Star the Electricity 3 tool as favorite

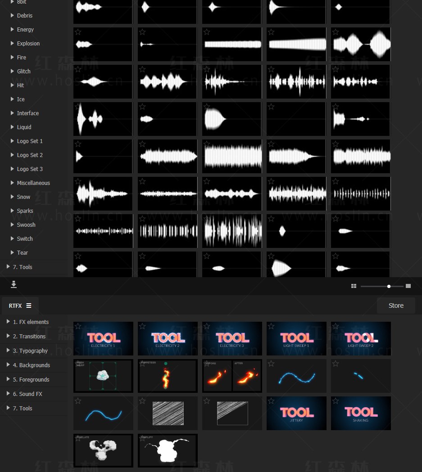(x=207, y=326)
